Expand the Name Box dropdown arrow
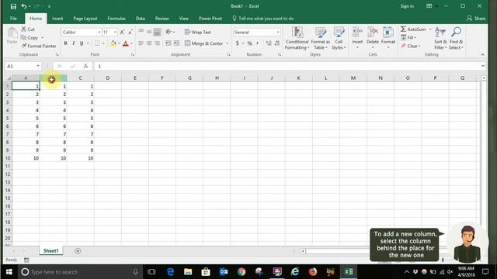 point(38,66)
